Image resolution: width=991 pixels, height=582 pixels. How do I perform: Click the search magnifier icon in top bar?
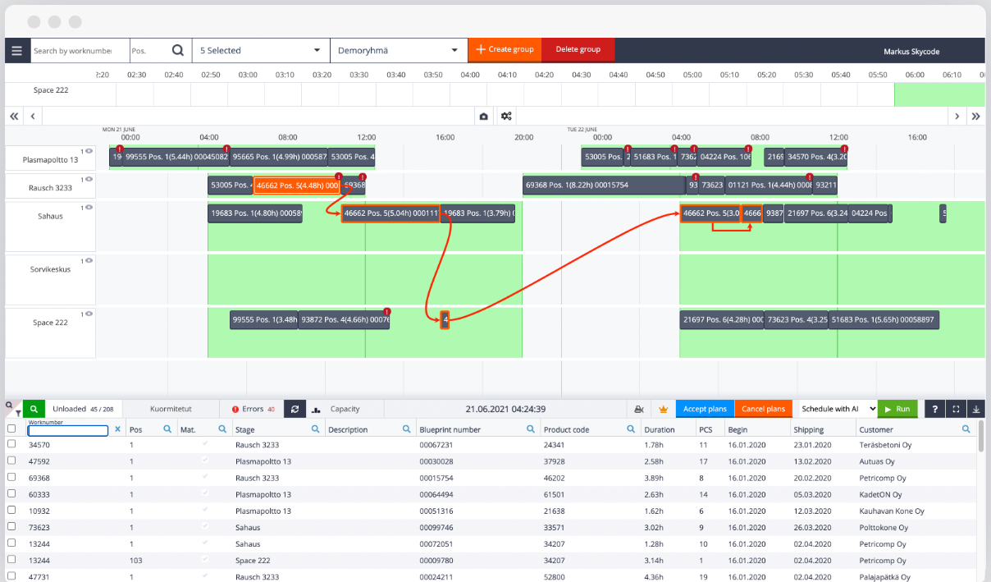click(x=178, y=50)
